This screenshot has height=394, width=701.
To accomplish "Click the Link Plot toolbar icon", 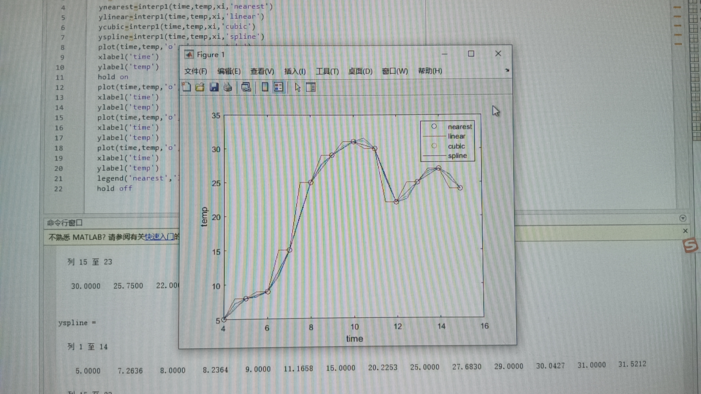I will tap(246, 87).
